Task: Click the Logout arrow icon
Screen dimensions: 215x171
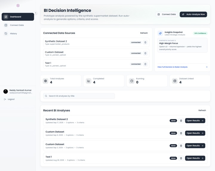Action: coord(5,99)
